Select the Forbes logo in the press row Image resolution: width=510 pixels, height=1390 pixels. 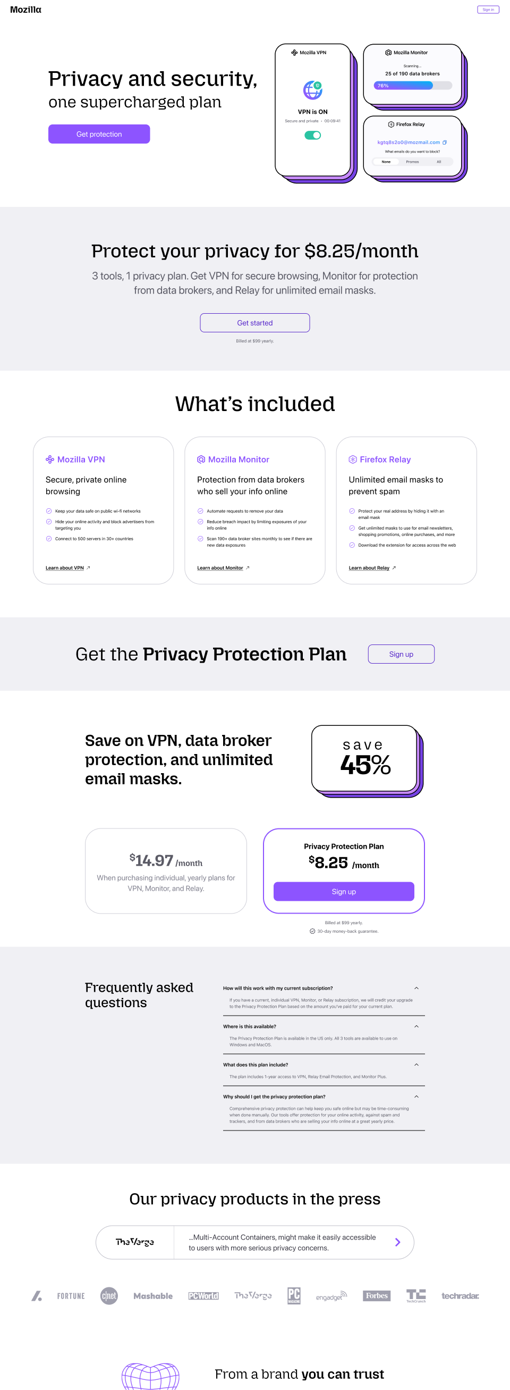(376, 1295)
